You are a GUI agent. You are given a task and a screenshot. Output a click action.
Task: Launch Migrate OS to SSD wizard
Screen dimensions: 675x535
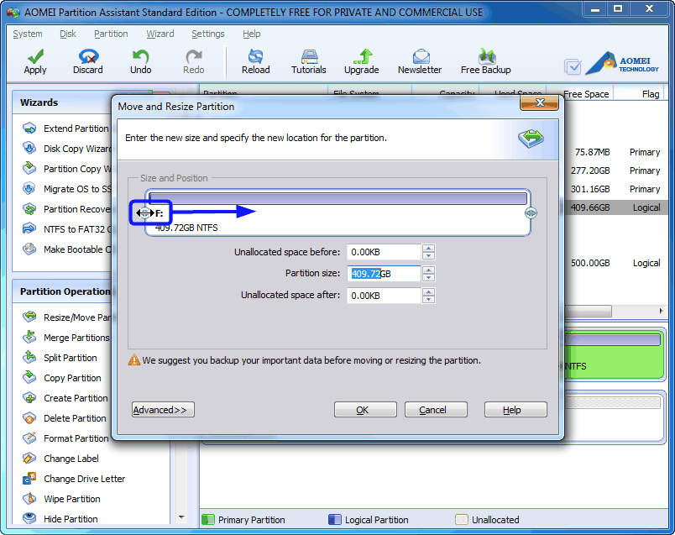77,189
